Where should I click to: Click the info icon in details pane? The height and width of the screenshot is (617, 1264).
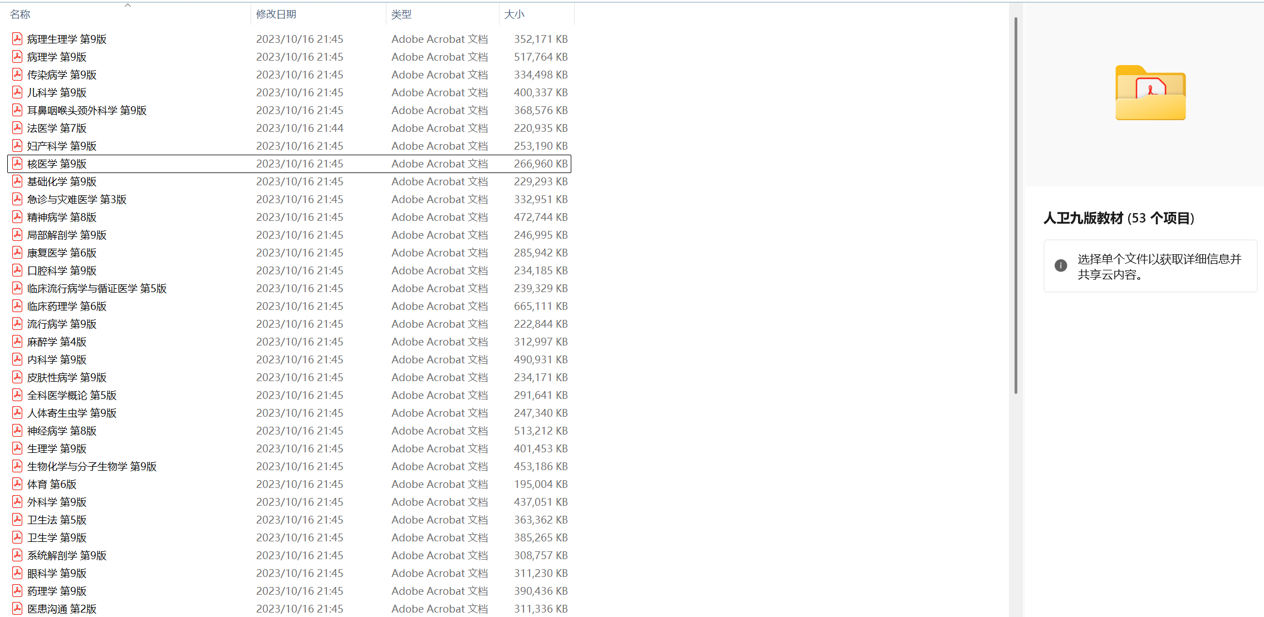1061,266
